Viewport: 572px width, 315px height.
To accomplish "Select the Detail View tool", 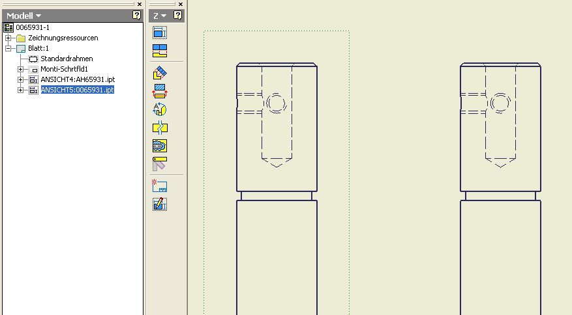I will 160,109.
